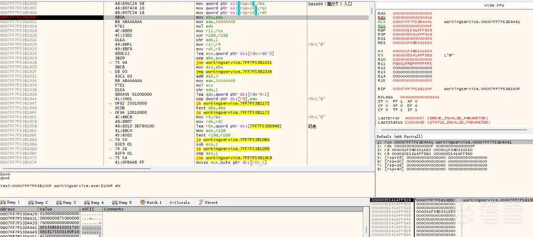Click the jump arrow beside je 7FF7F53B10BA
The height and width of the screenshot is (237, 533).
click(x=111, y=140)
